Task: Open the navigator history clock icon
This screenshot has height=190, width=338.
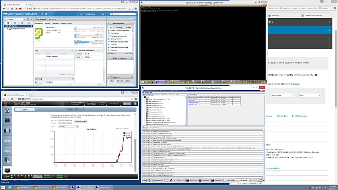Action: click(x=28, y=19)
